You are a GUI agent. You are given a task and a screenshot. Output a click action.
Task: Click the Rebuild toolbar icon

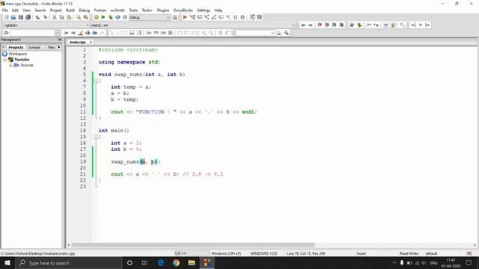tap(118, 17)
